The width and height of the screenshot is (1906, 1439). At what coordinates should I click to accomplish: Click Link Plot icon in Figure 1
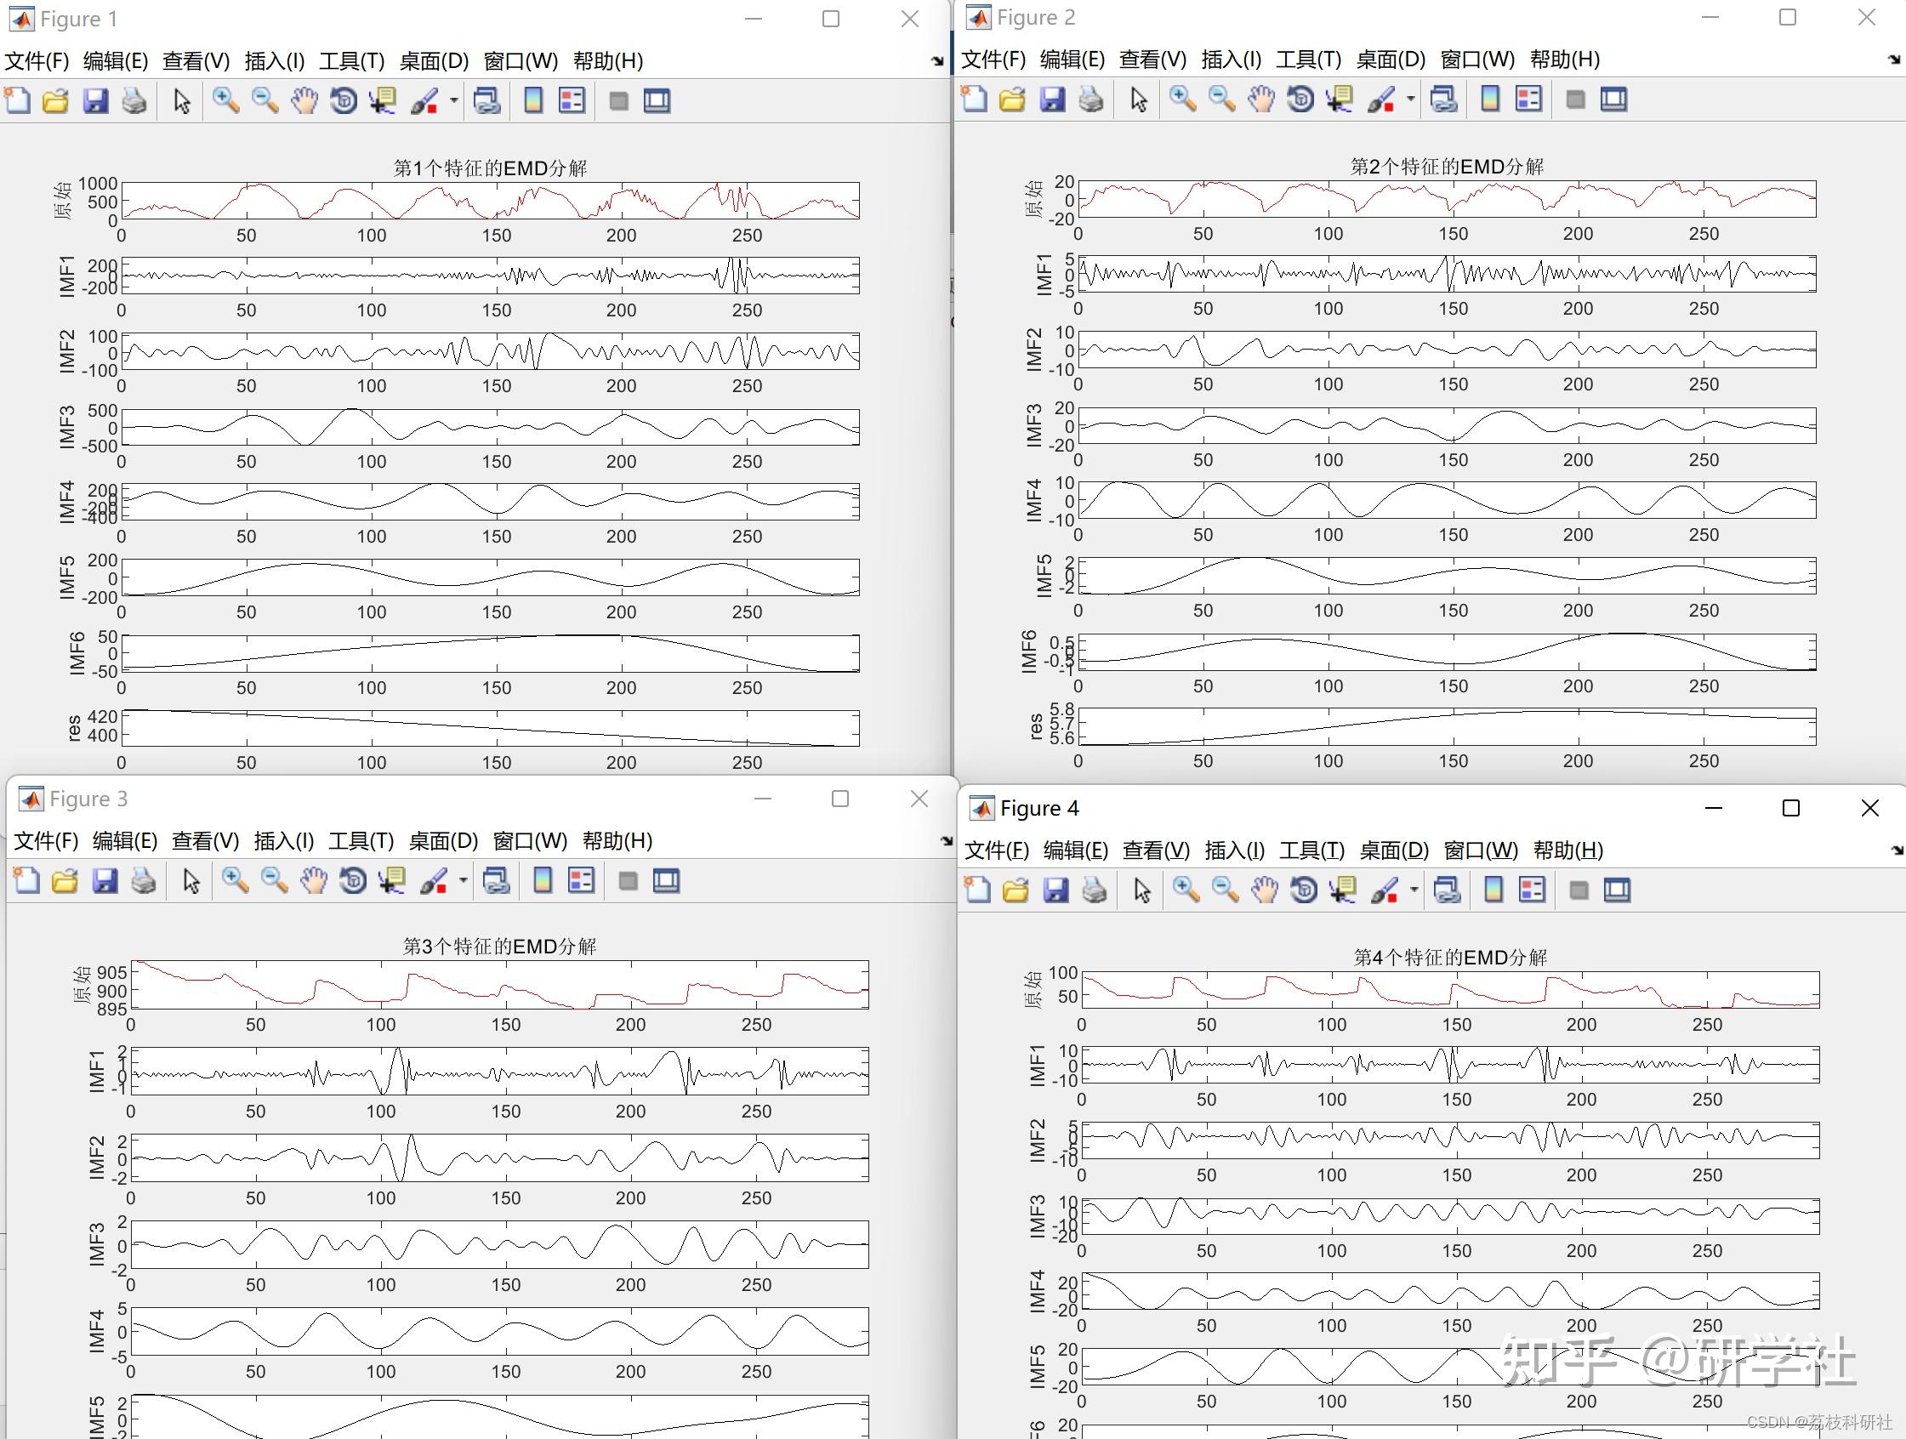click(x=486, y=101)
